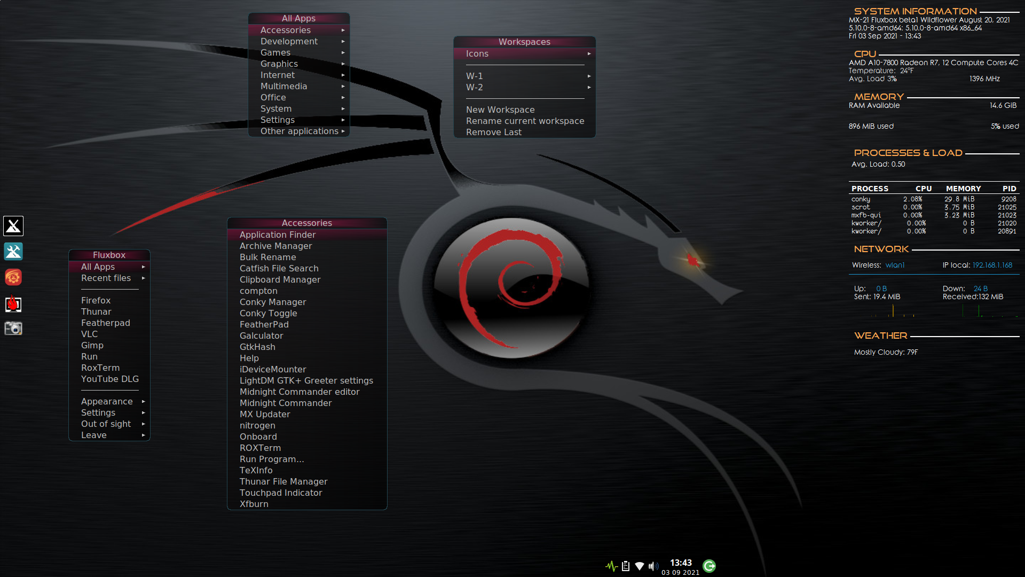Open the Office category
This screenshot has width=1025, height=577.
click(x=299, y=97)
